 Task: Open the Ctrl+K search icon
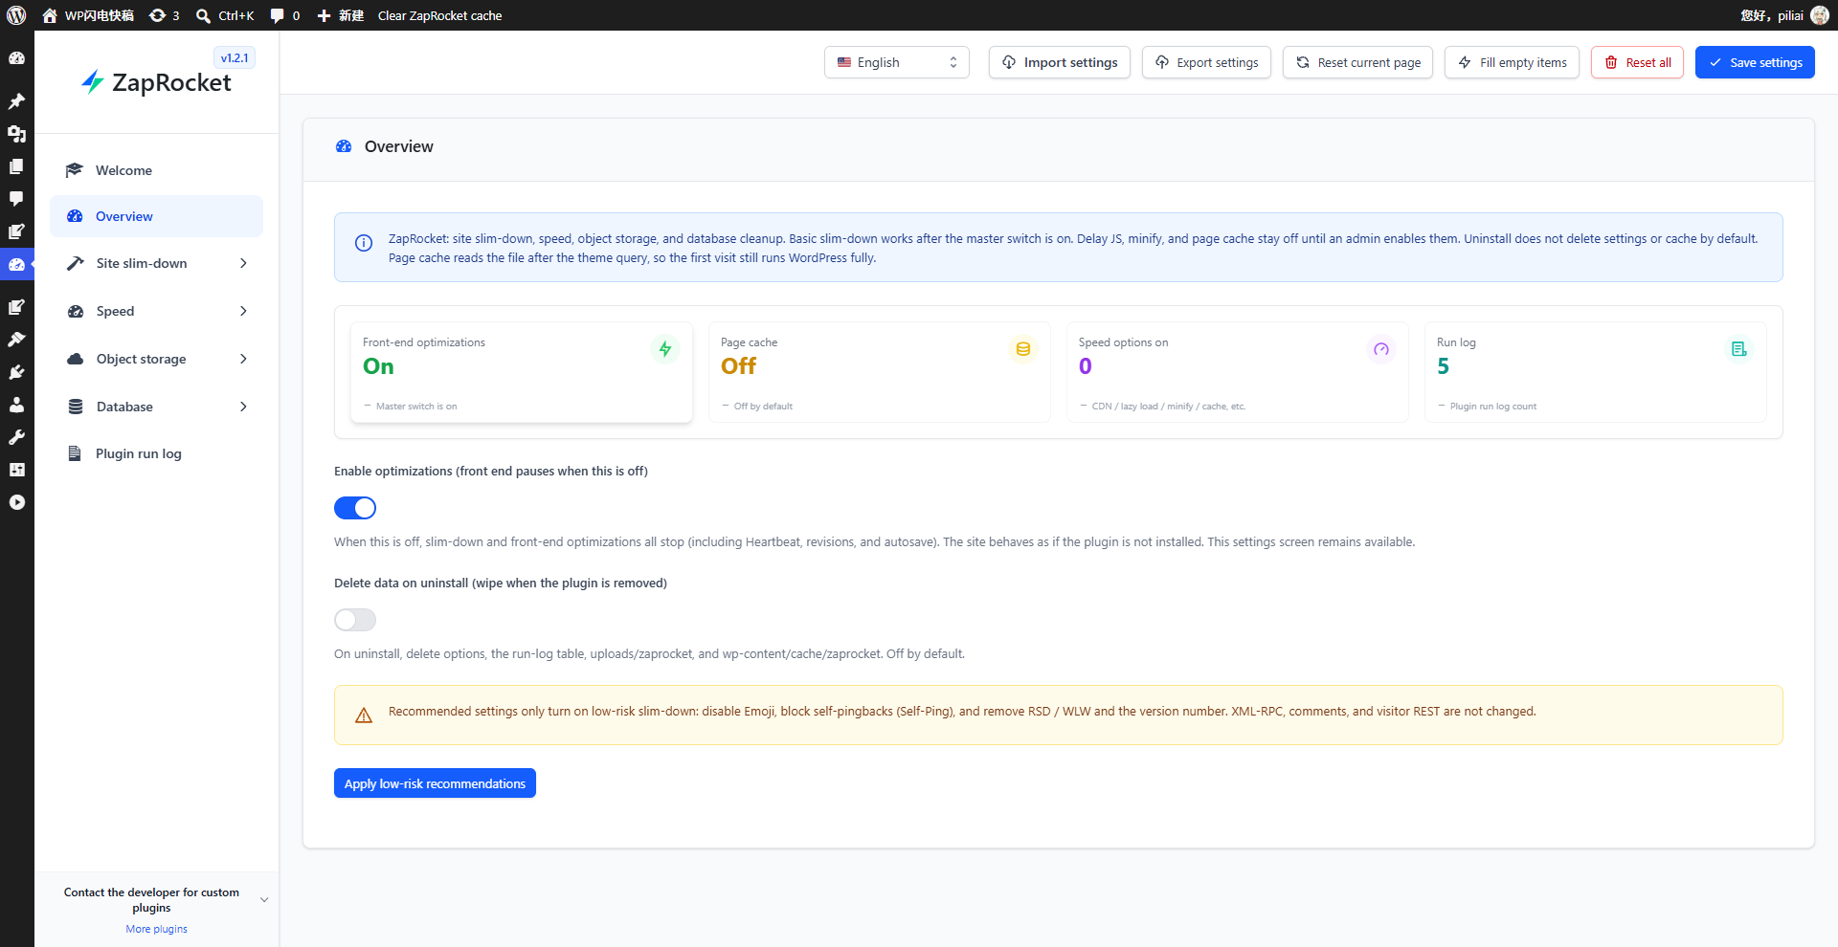click(225, 15)
